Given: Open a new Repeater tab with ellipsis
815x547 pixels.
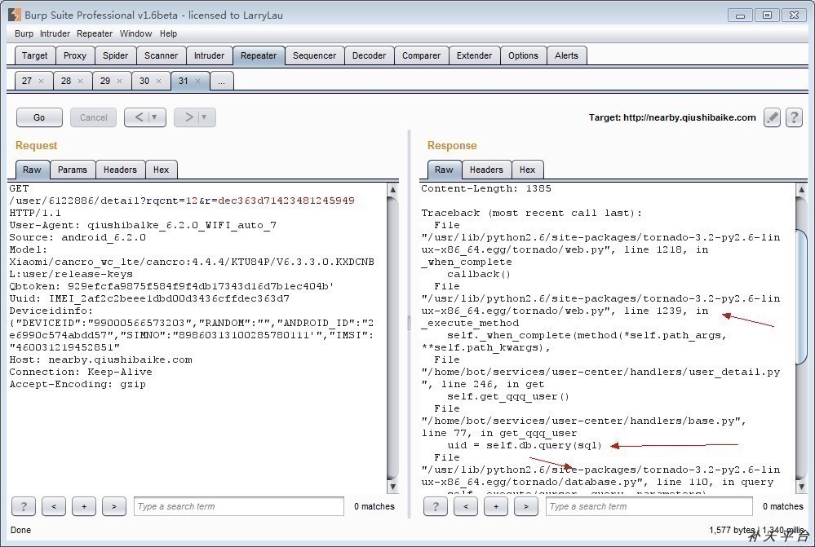Looking at the screenshot, I should 222,81.
